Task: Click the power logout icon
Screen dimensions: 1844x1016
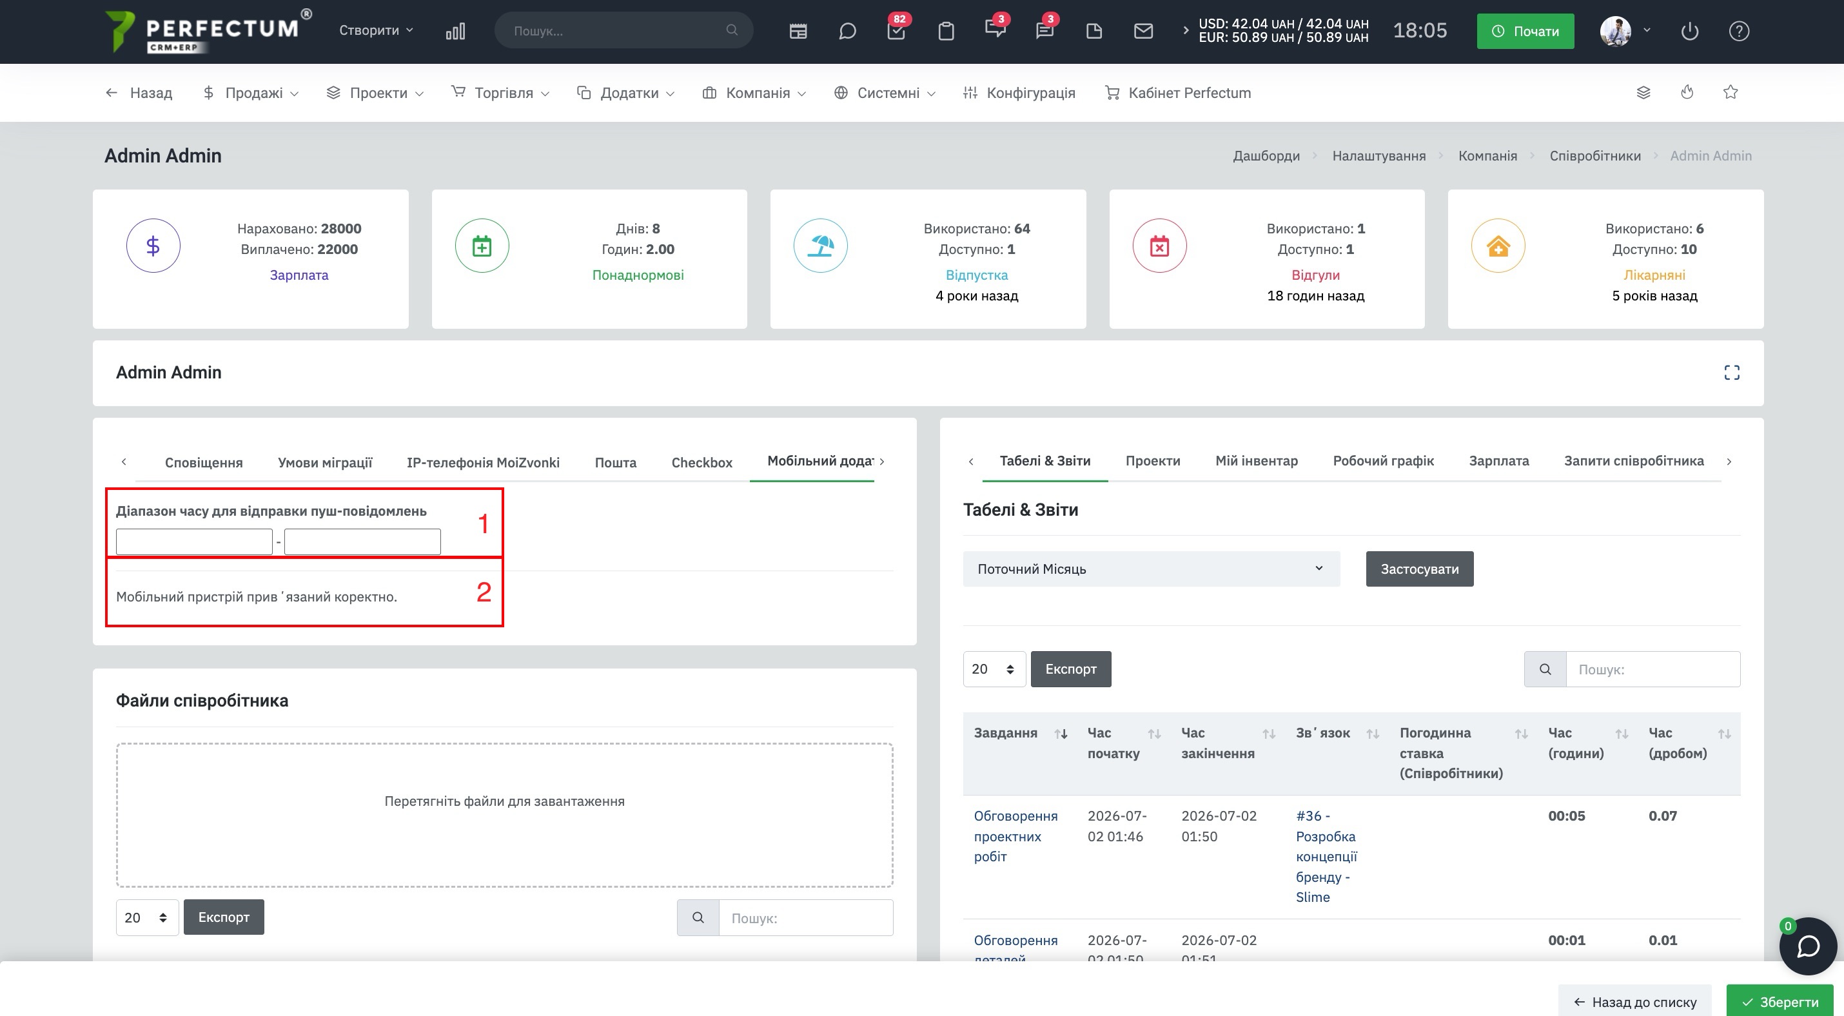Action: click(x=1689, y=31)
